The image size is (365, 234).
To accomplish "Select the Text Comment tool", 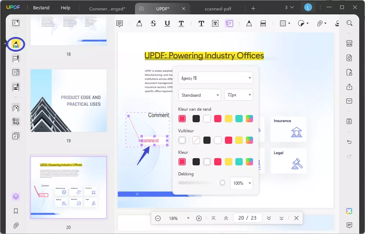I will click(x=201, y=23).
